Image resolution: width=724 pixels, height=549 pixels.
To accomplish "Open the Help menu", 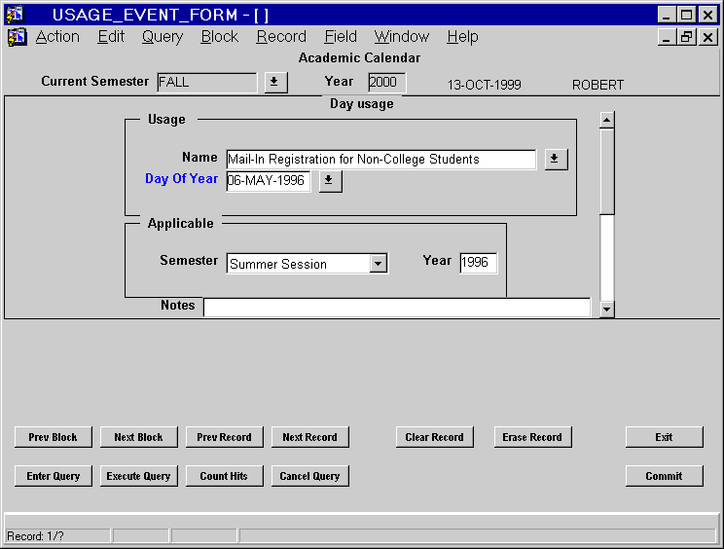I will click(x=462, y=37).
